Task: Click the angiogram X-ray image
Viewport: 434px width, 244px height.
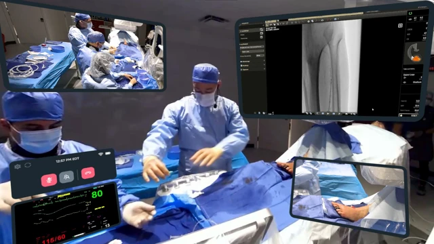Action: coord(332,66)
